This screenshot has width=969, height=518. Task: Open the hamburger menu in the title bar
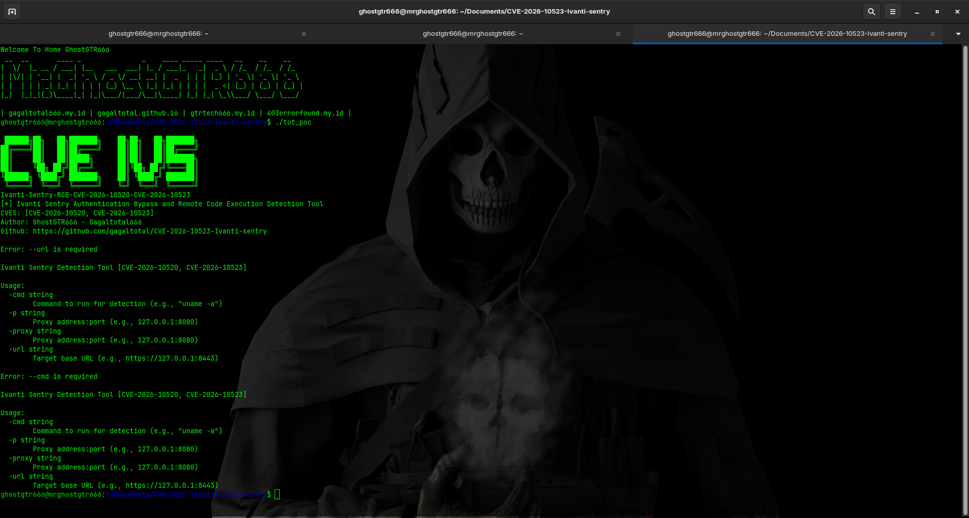(892, 12)
